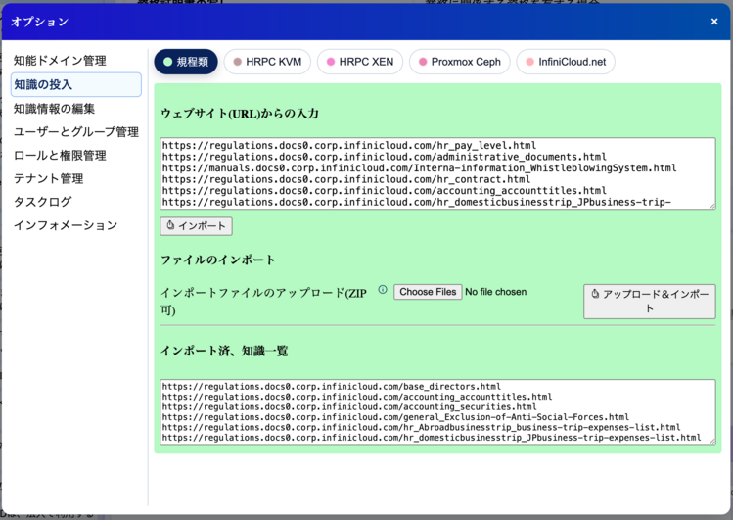Switch to the InfiniCloud.net tab
The width and height of the screenshot is (733, 520).
click(x=565, y=62)
